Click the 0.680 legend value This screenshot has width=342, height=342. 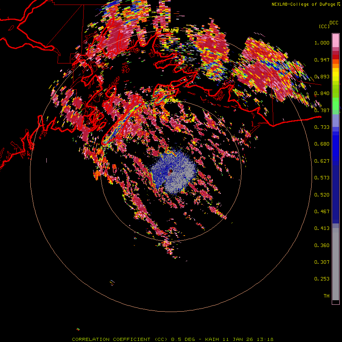point(322,144)
